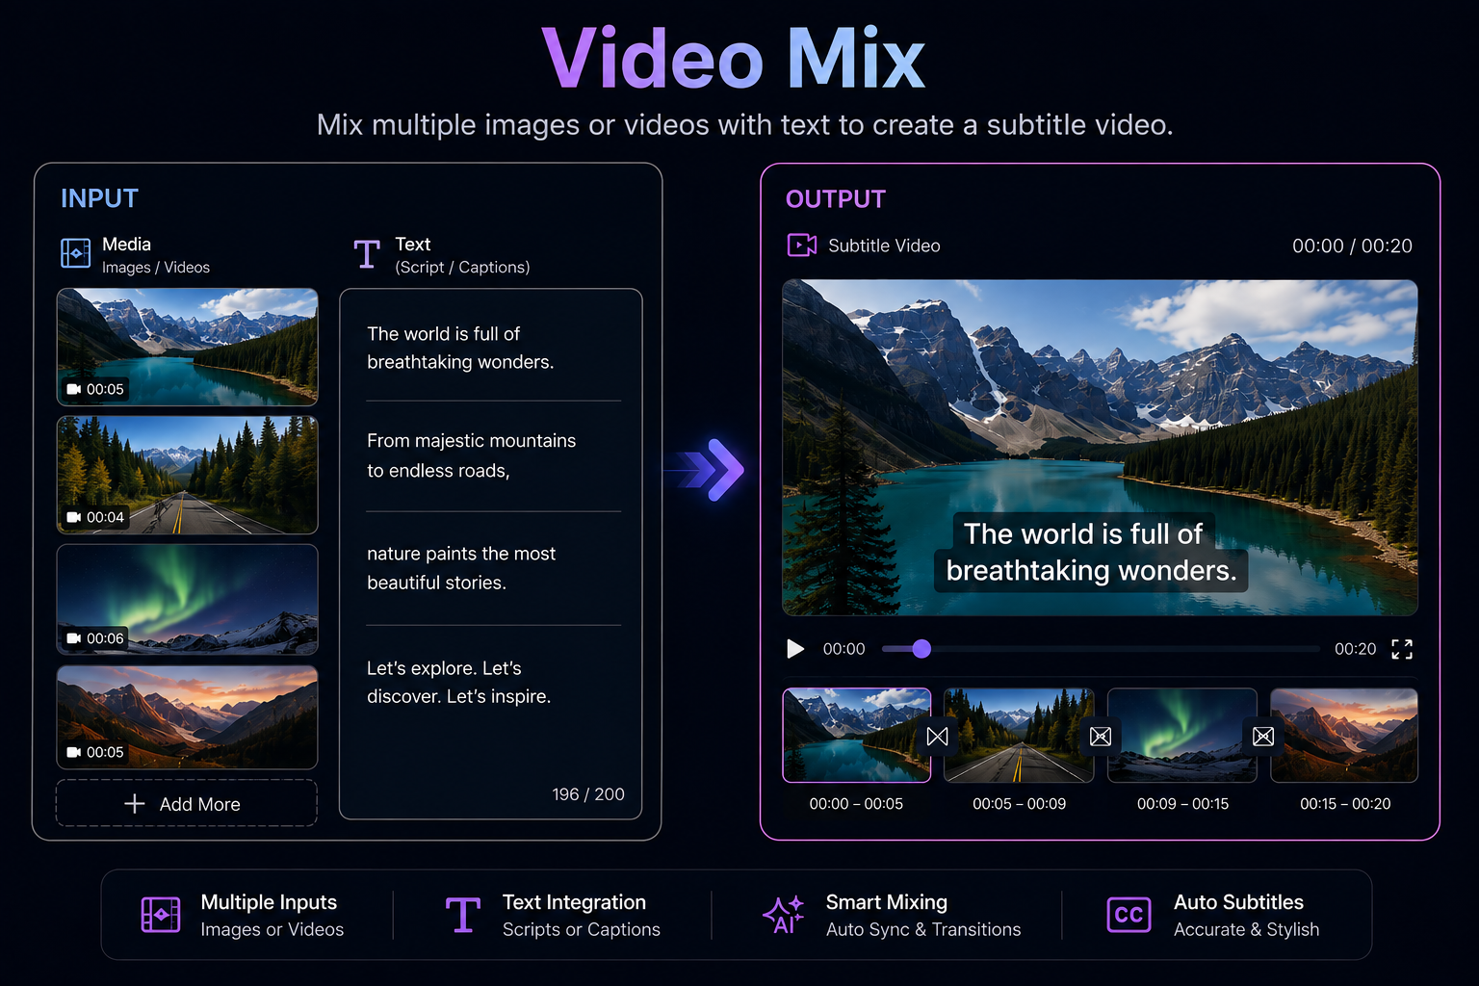Click the Multiple Inputs feature icon
The width and height of the screenshot is (1479, 986).
(x=161, y=915)
